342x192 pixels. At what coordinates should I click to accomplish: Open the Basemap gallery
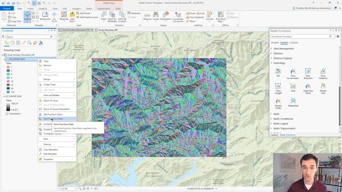pyautogui.click(x=64, y=17)
